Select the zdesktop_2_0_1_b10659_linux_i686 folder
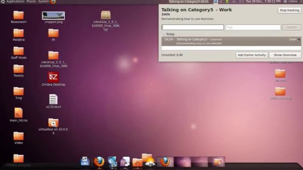The height and width of the screenshot is (170, 303). click(x=53, y=55)
